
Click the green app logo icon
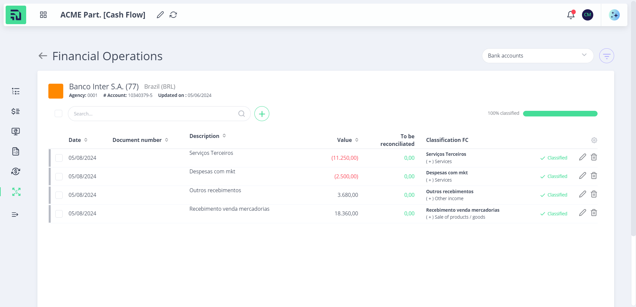click(16, 15)
